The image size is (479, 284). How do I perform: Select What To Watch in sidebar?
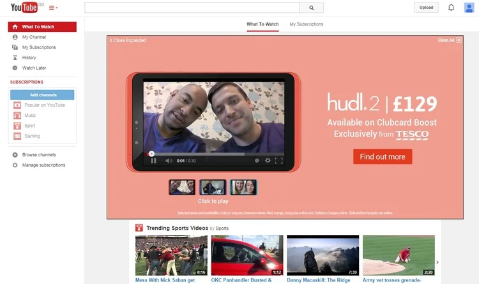(x=42, y=27)
